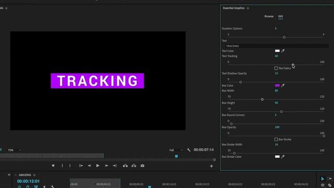Image resolution: width=334 pixels, height=188 pixels.
Task: Open the AMAZING sequence panel menu
Action: [34, 175]
